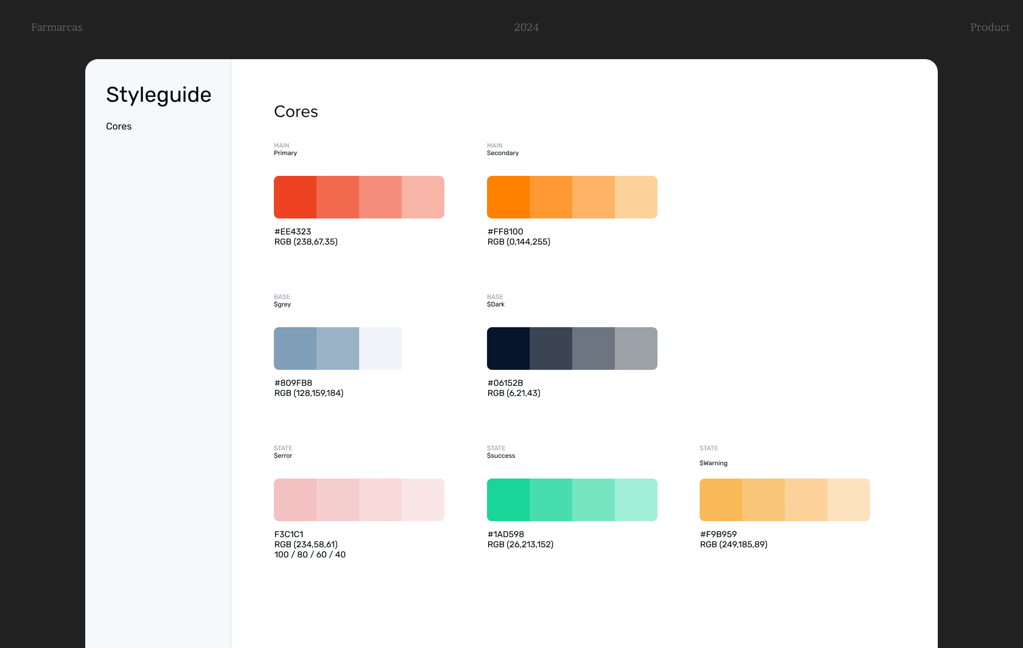1023x648 pixels.
Task: Select the third $Dark grey swatch
Action: [x=594, y=349]
